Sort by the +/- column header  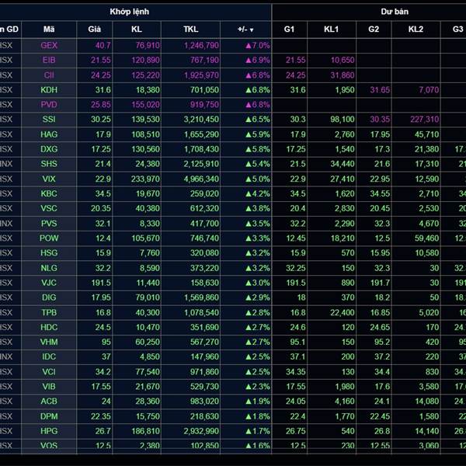pyautogui.click(x=245, y=30)
